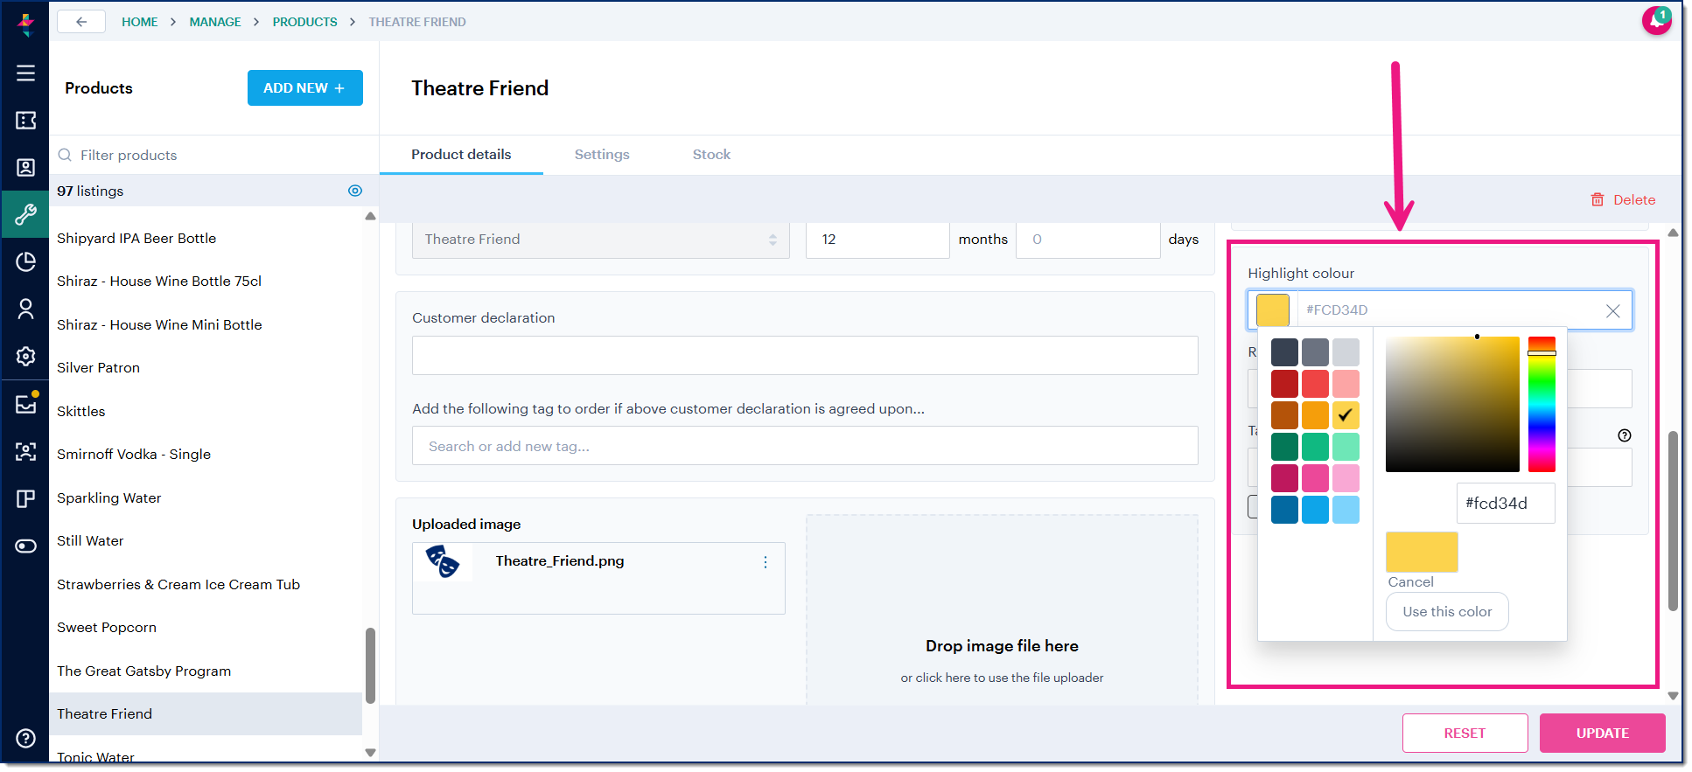Click the Filter products search field
Viewport: 1692px width, 772px height.
[x=214, y=155]
